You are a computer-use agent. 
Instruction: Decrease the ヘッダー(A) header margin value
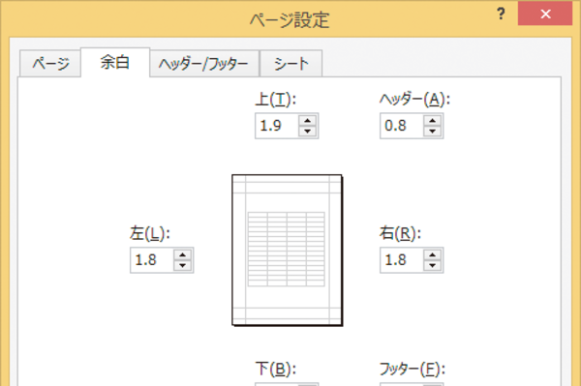point(432,132)
